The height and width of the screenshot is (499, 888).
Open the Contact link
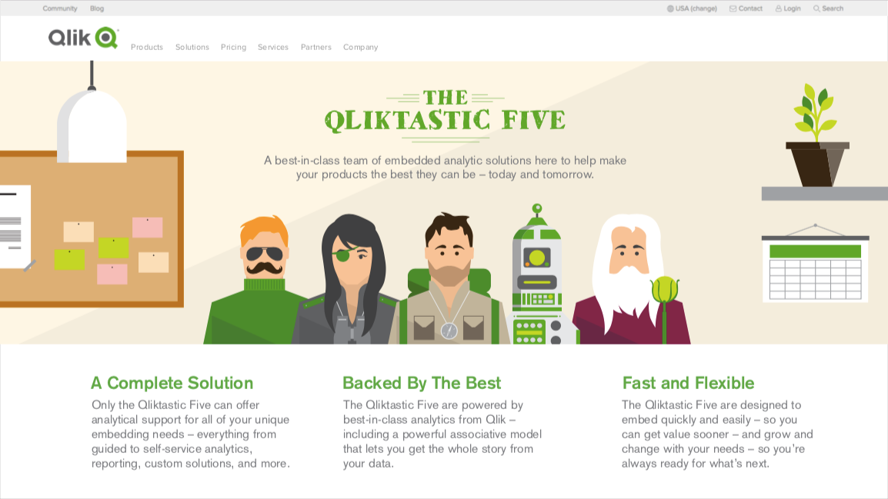(750, 8)
